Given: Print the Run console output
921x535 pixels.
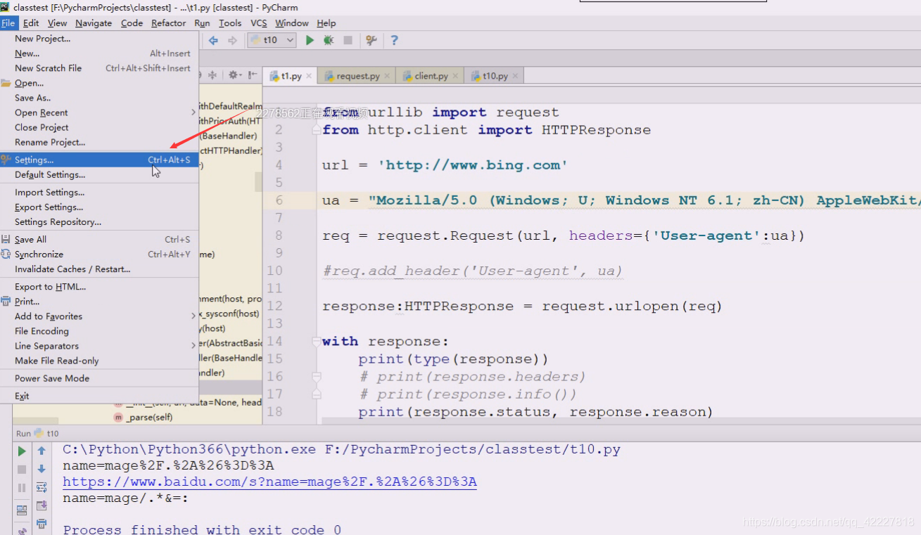Looking at the screenshot, I should tap(42, 524).
